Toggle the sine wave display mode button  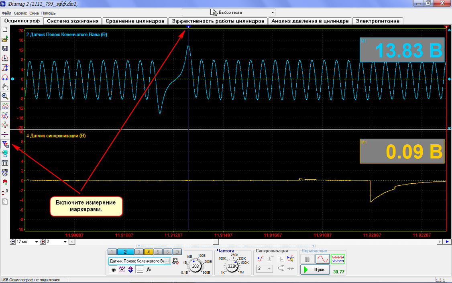coord(323,259)
